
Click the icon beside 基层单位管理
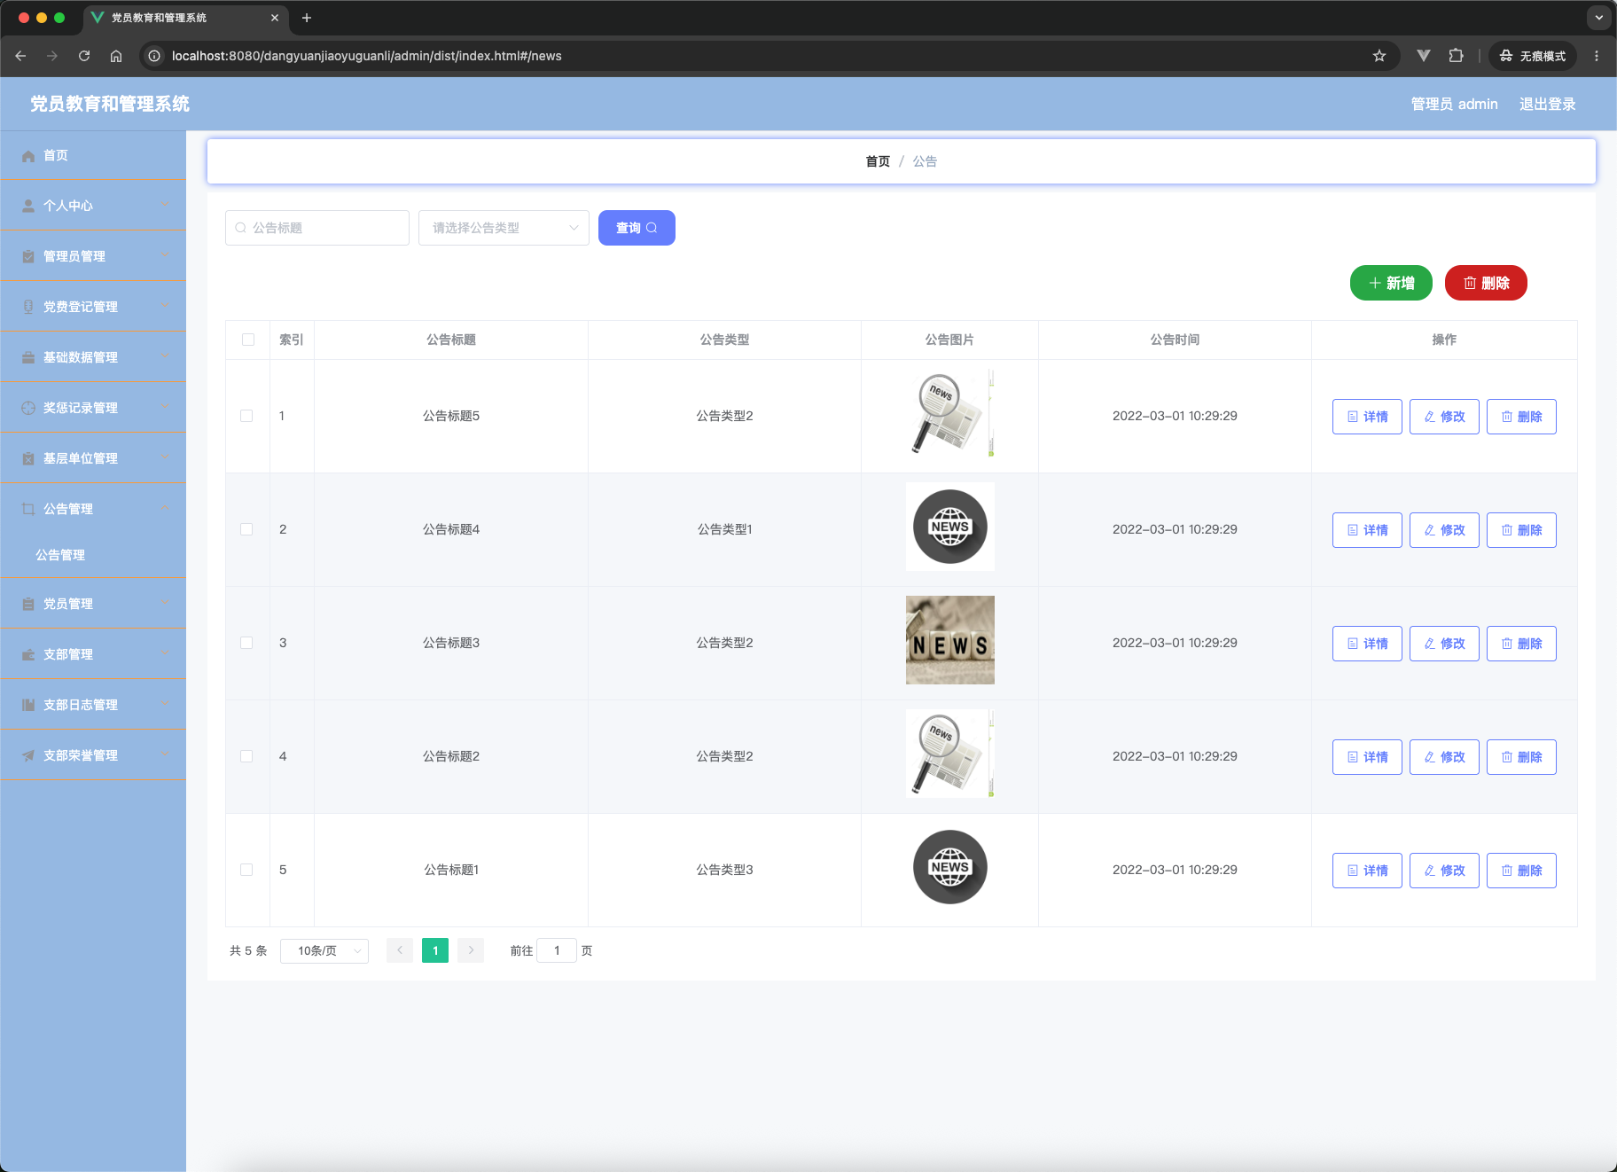tap(28, 458)
